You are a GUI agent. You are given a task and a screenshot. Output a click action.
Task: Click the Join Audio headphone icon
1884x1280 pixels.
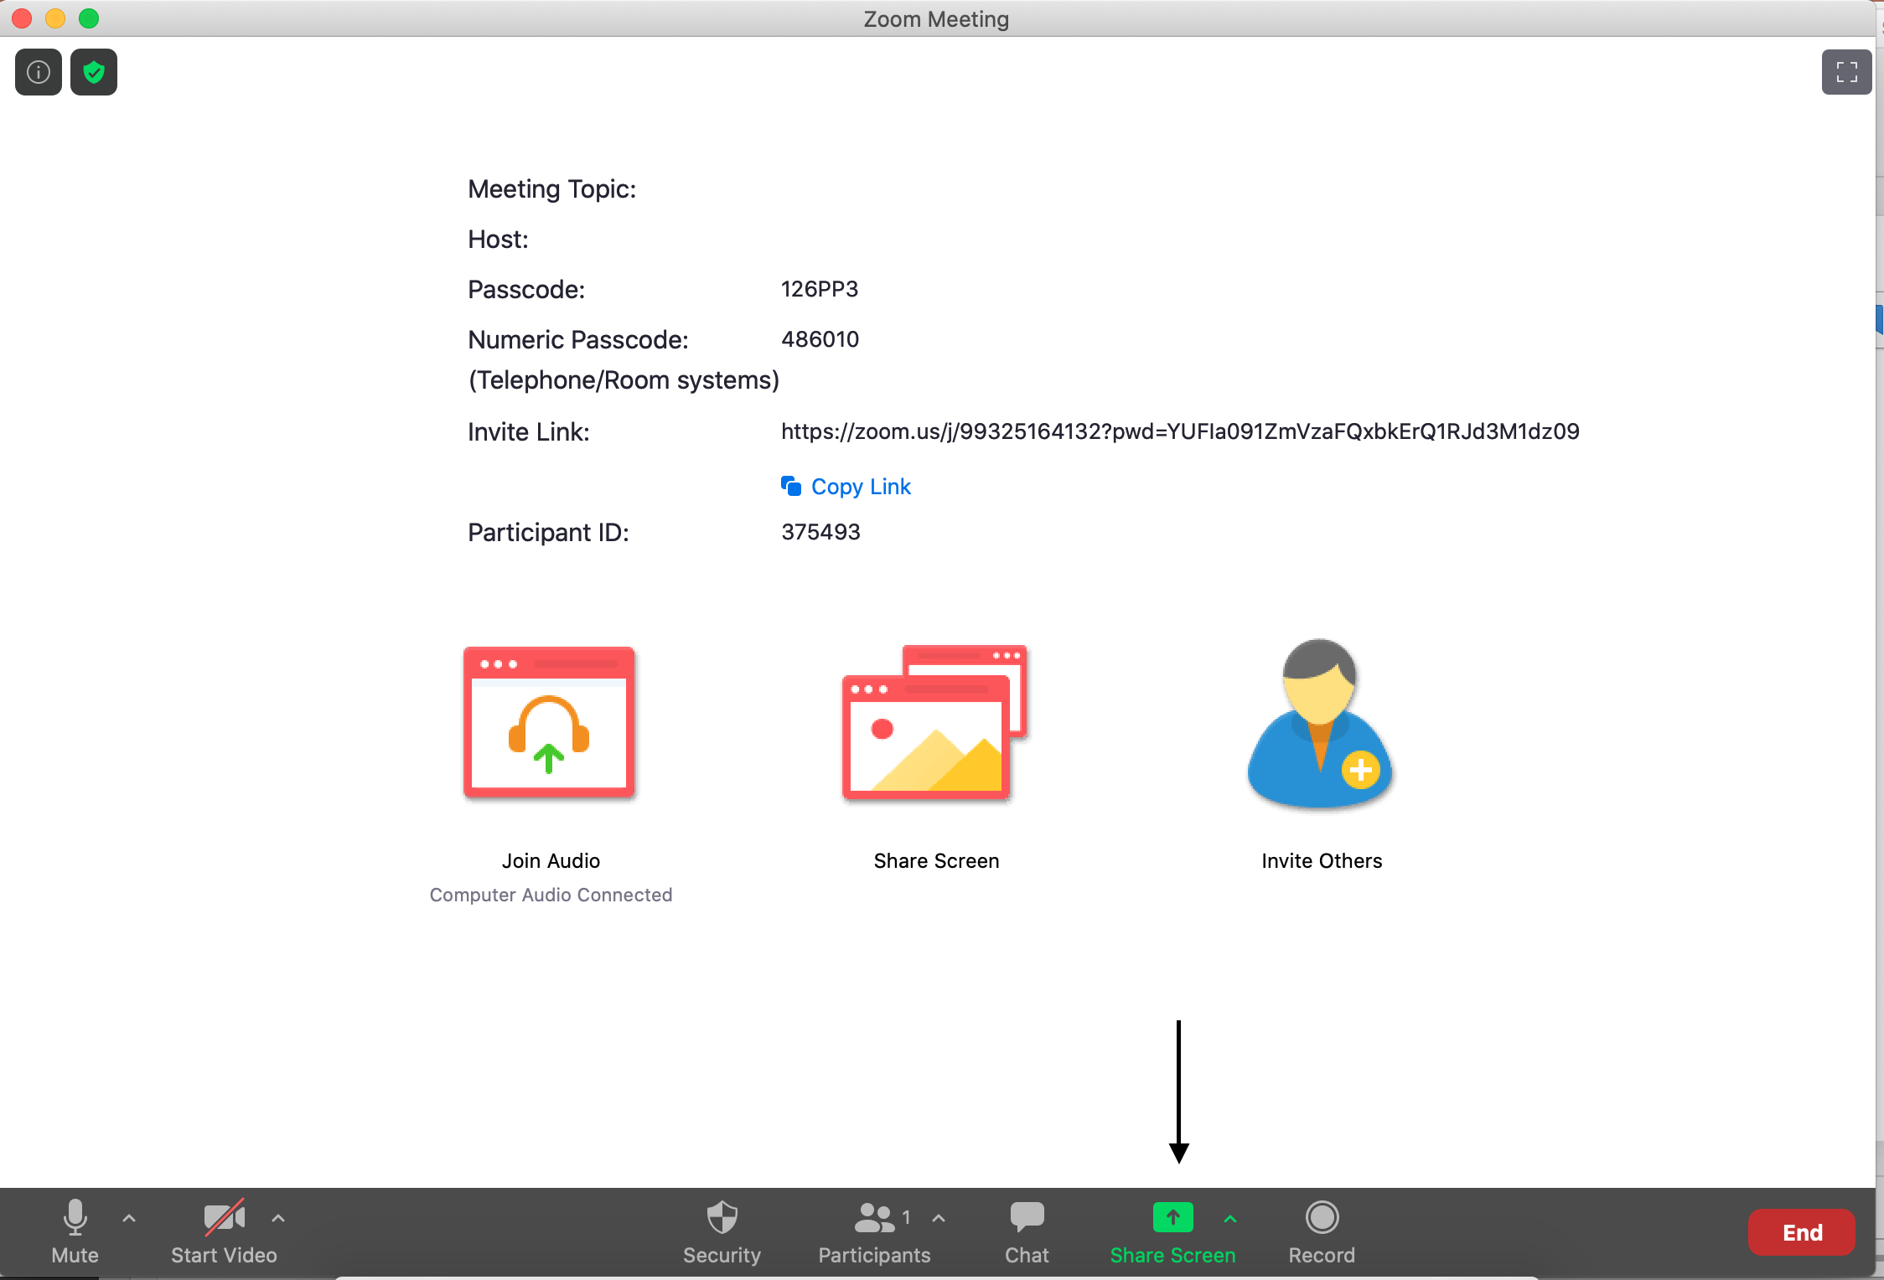[x=549, y=723]
